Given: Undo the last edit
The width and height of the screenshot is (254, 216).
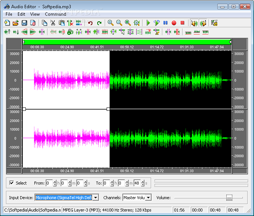Looking at the screenshot, I should [x=90, y=23].
